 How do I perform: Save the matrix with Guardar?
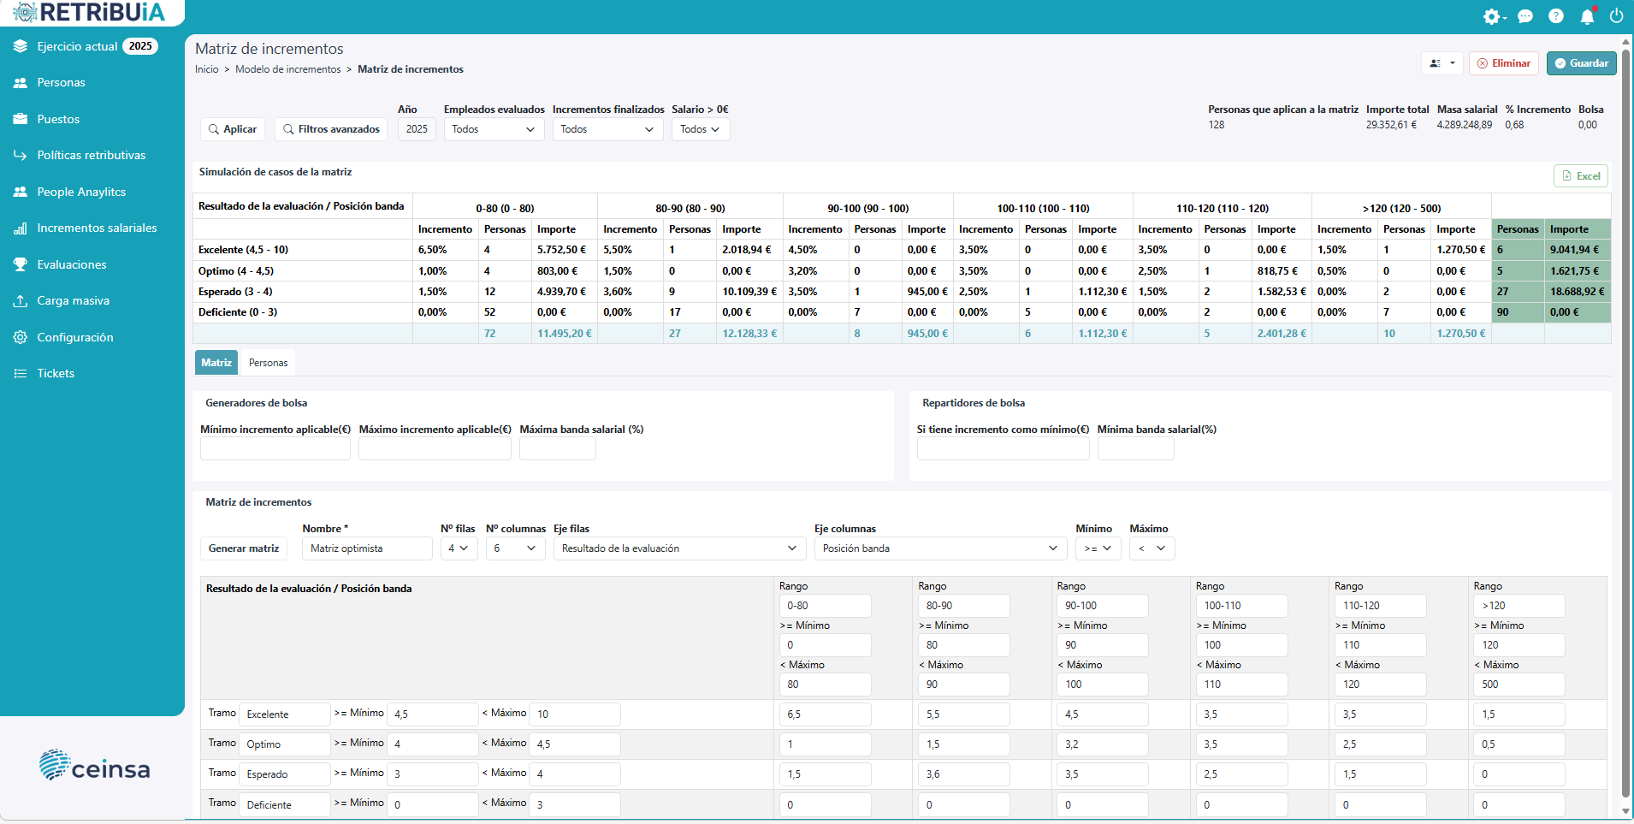coord(1581,63)
